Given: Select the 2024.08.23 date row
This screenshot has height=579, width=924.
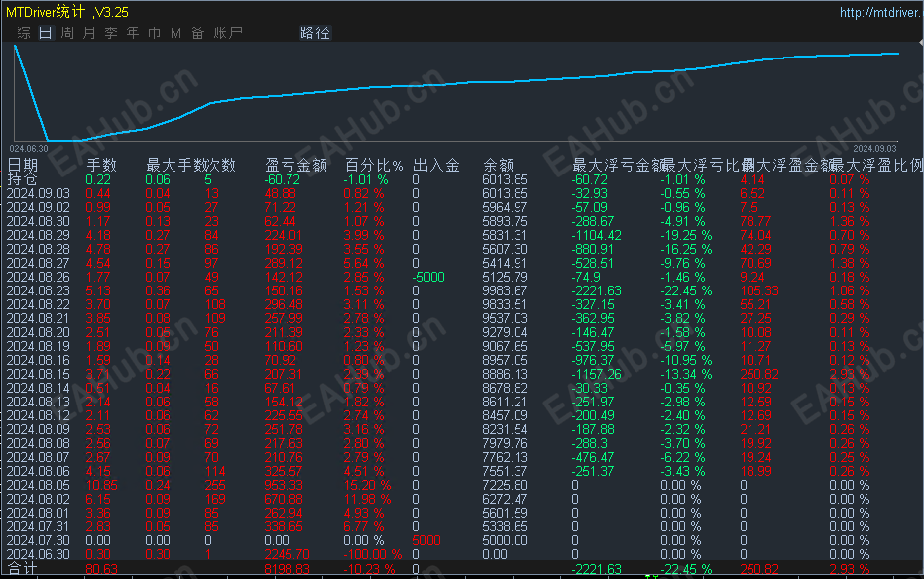Looking at the screenshot, I should (39, 290).
